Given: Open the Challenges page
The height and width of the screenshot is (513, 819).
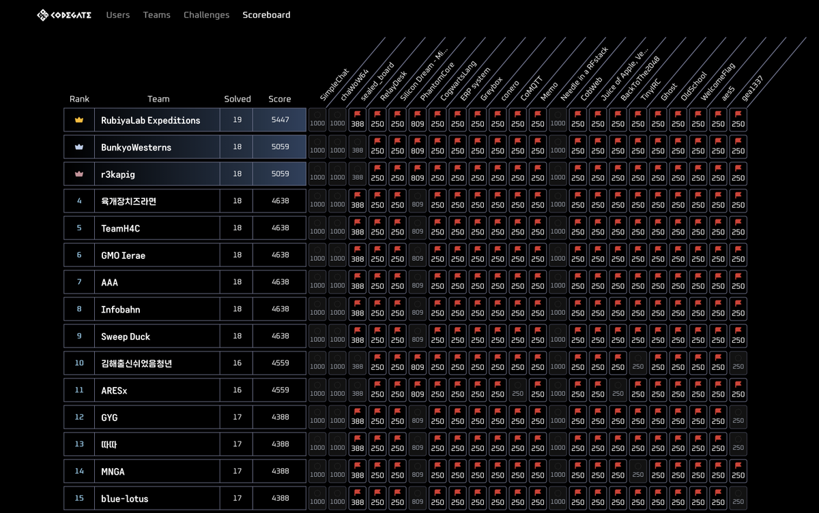Looking at the screenshot, I should click(206, 15).
